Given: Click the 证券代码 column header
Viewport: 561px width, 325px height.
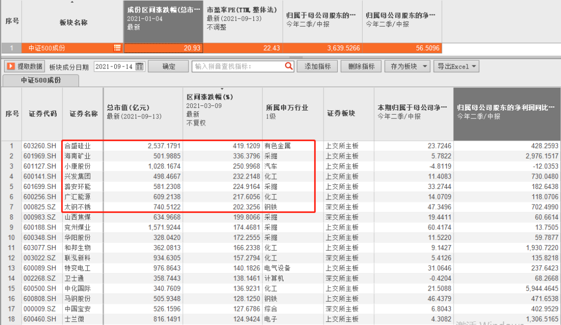Looking at the screenshot, I should click(x=42, y=114).
